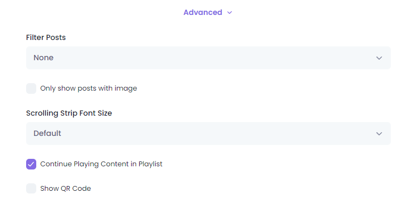Viewport: 417px width, 210px height.
Task: Click the 'Only show posts with image' text
Action: (x=89, y=88)
